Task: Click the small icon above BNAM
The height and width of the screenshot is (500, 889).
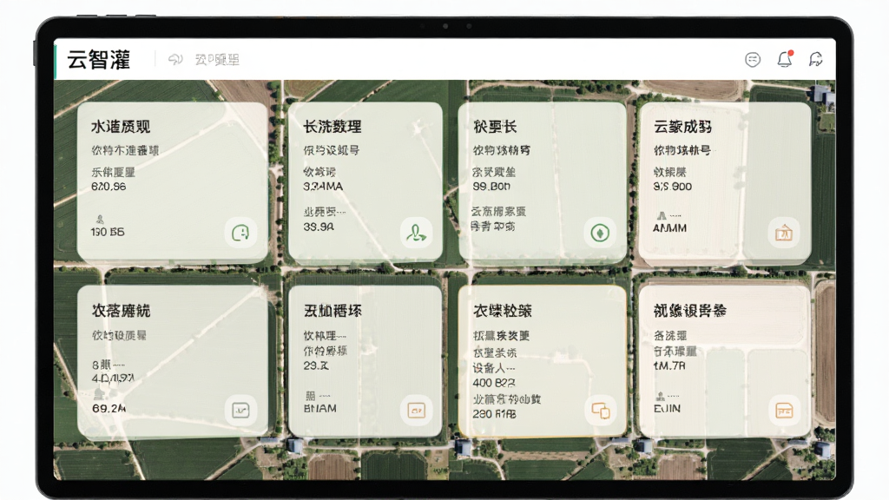Action: pyautogui.click(x=310, y=395)
